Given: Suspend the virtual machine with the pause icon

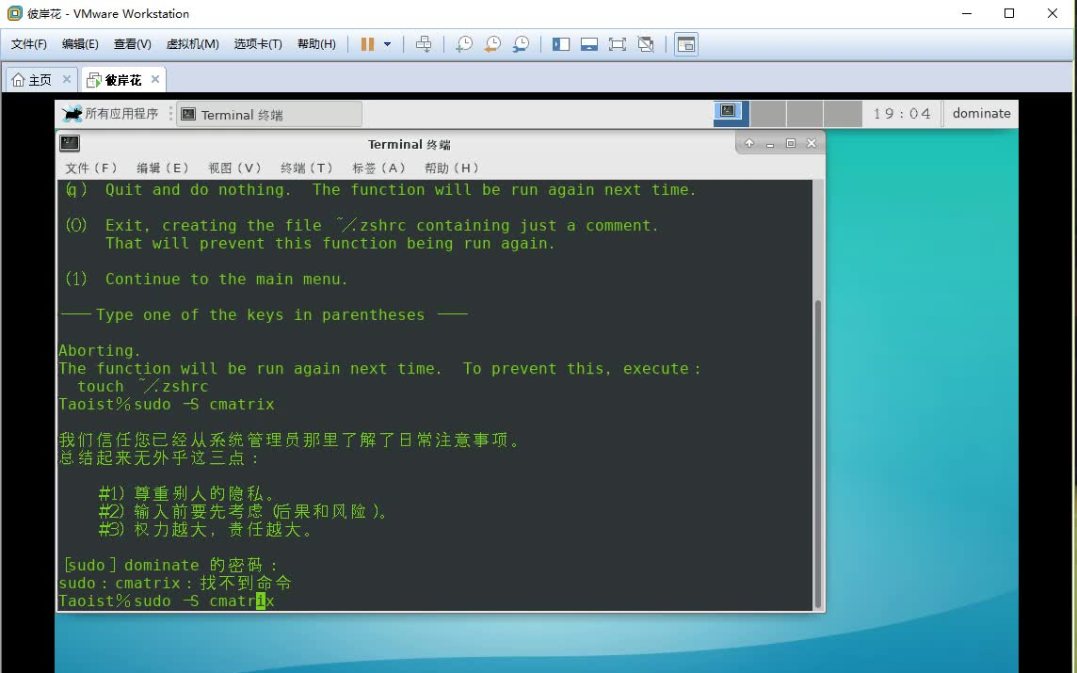Looking at the screenshot, I should [x=368, y=43].
